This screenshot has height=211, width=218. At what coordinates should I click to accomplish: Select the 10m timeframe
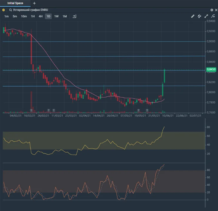coord(24,16)
